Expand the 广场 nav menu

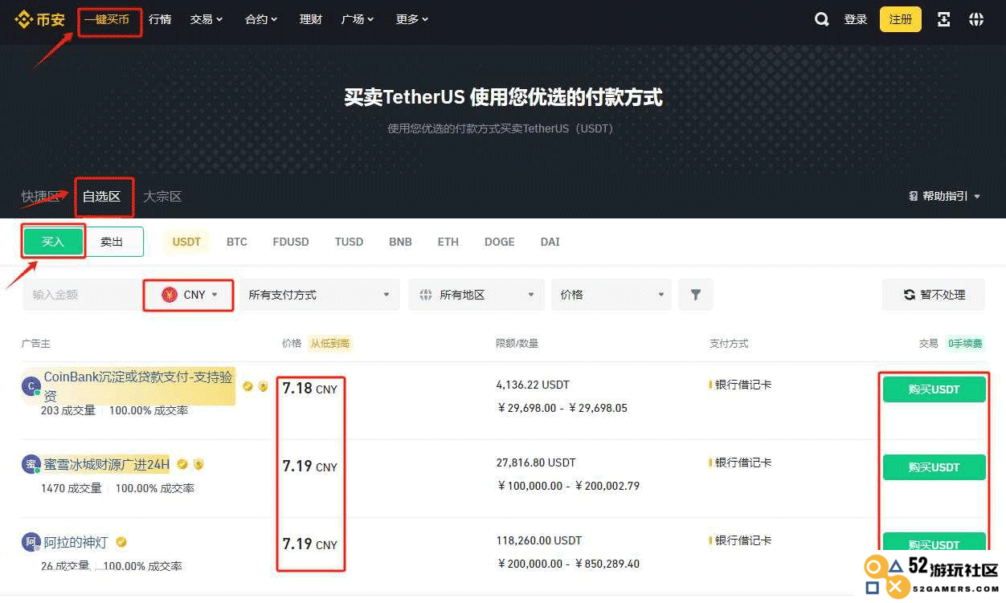[x=358, y=19]
